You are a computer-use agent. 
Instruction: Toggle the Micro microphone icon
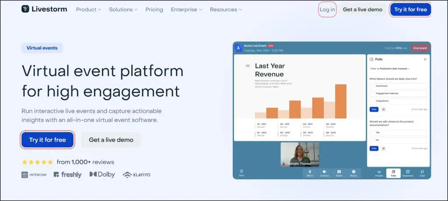310,173
